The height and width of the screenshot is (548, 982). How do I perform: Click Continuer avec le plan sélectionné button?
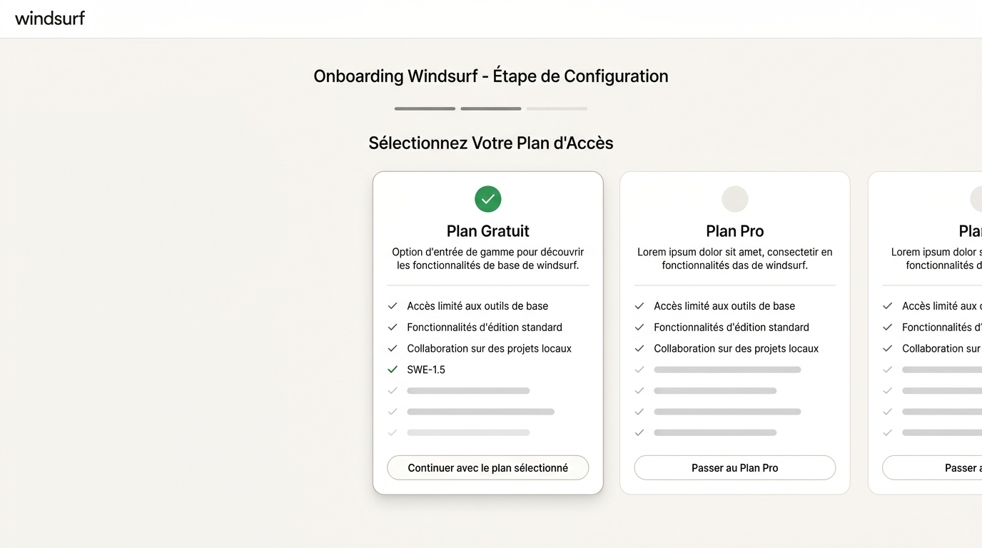tap(488, 468)
